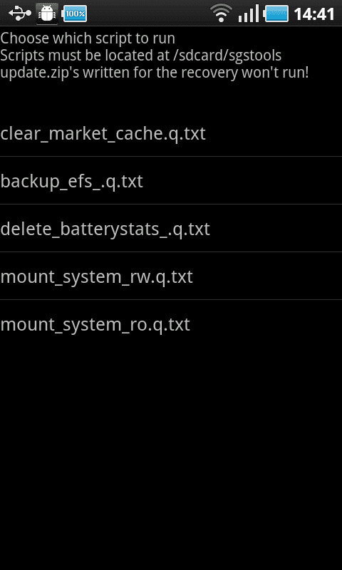The height and width of the screenshot is (570, 342).
Task: Select the backup_efs_.q.txt script
Action: click(x=171, y=181)
